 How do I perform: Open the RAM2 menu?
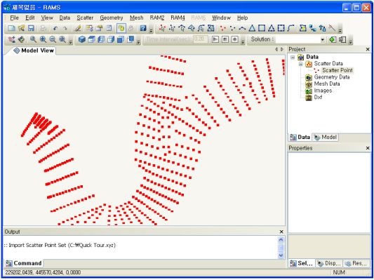[x=157, y=18]
